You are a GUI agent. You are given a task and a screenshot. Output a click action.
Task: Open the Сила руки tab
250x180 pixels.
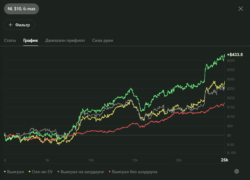[102, 40]
